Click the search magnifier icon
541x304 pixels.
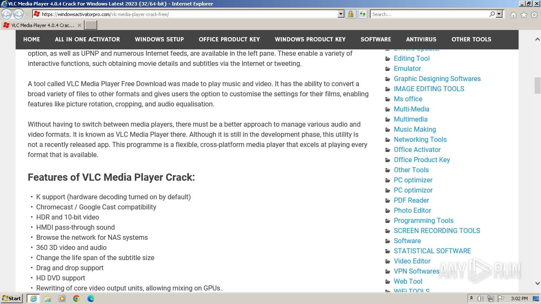pos(492,14)
